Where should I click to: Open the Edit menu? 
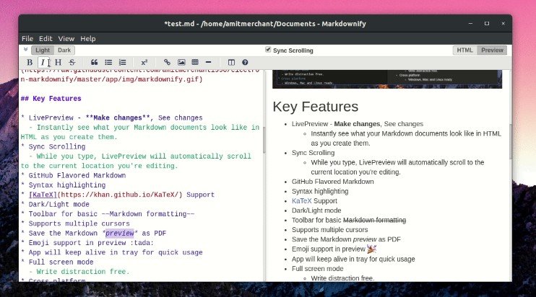(x=46, y=38)
